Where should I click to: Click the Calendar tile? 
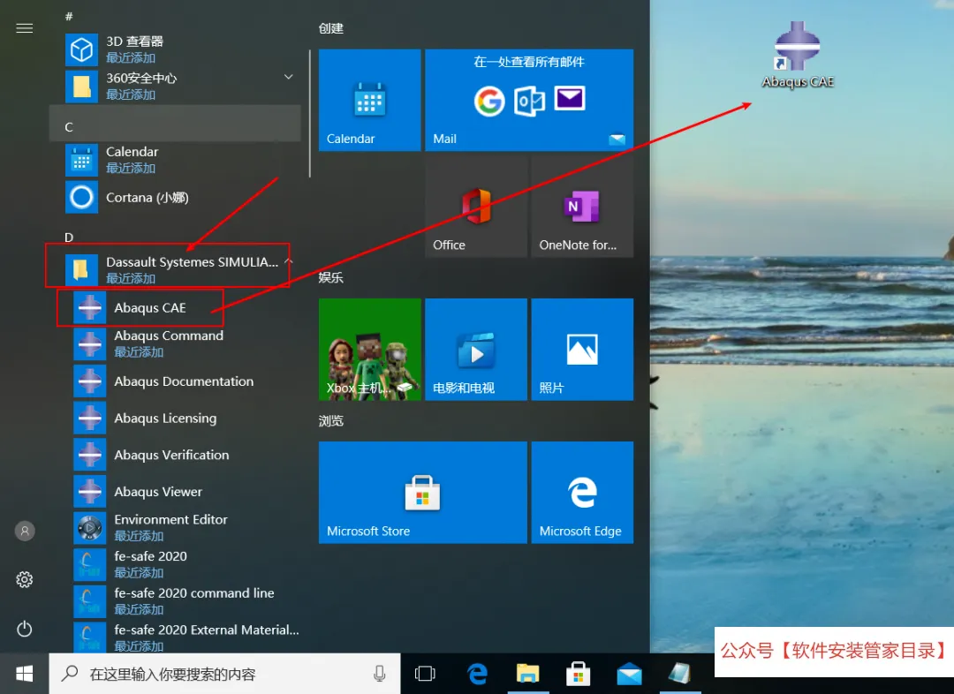point(369,101)
